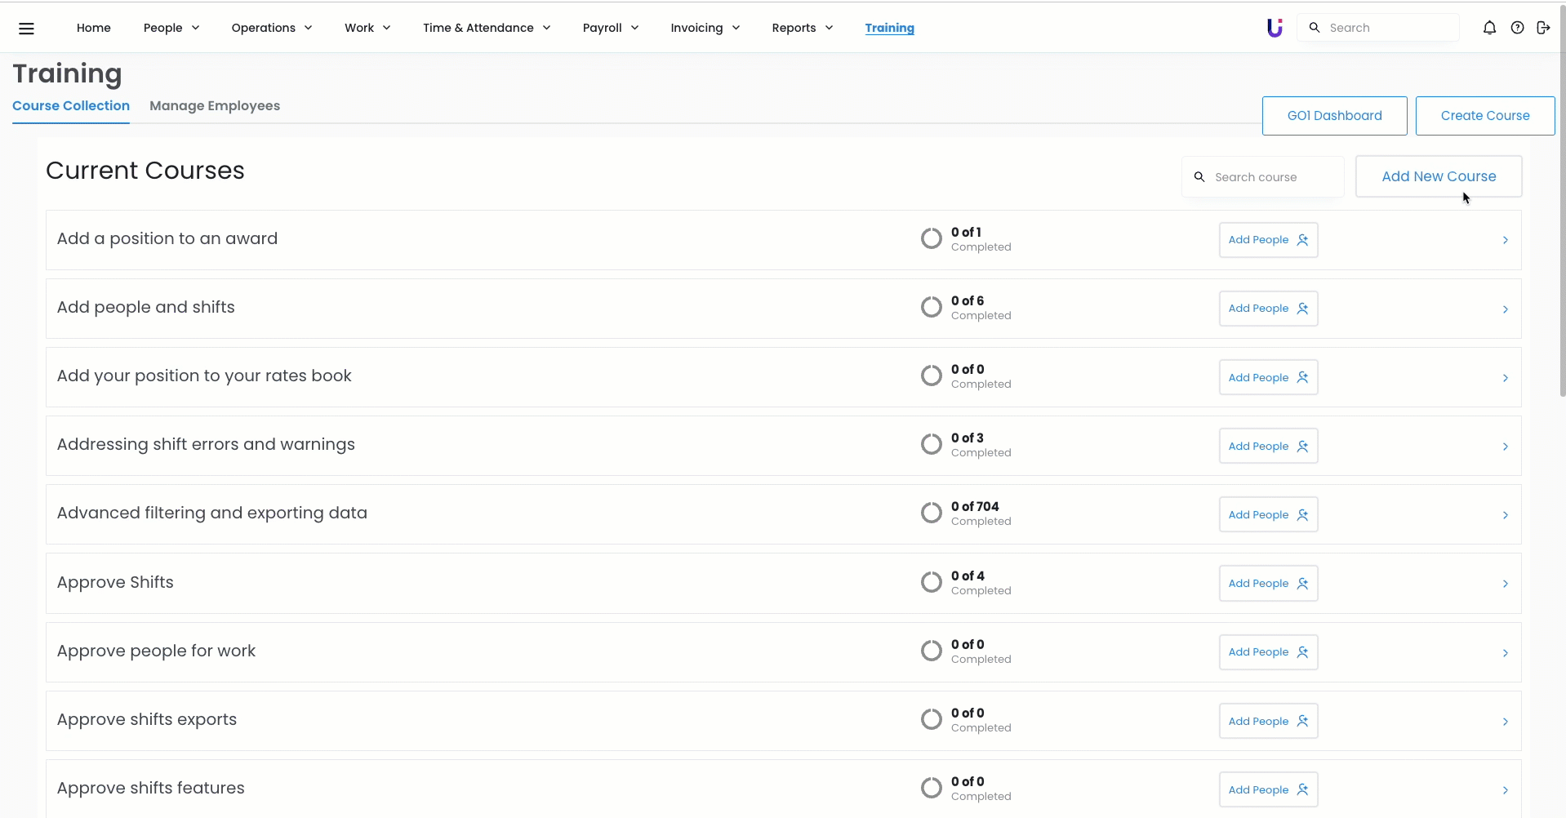Screen dimensions: 1566x818
Task: Click the magnifier icon in Search course
Action: pos(1199,177)
